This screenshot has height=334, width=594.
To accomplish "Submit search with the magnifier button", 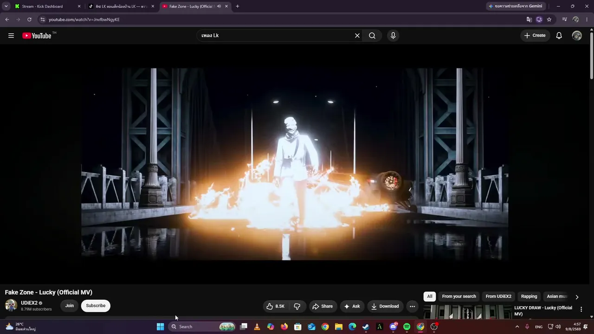I will [372, 36].
